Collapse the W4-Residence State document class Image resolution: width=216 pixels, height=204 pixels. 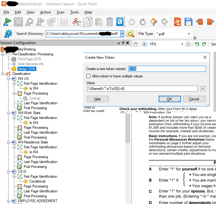pos(9,142)
